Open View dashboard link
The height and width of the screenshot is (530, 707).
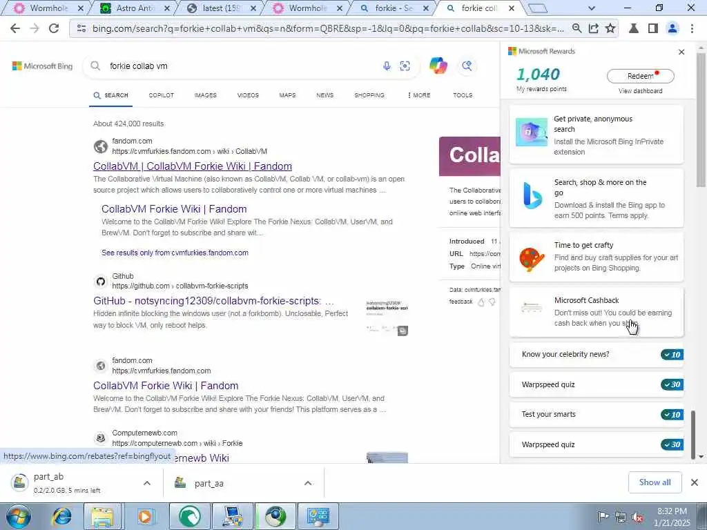pos(640,91)
